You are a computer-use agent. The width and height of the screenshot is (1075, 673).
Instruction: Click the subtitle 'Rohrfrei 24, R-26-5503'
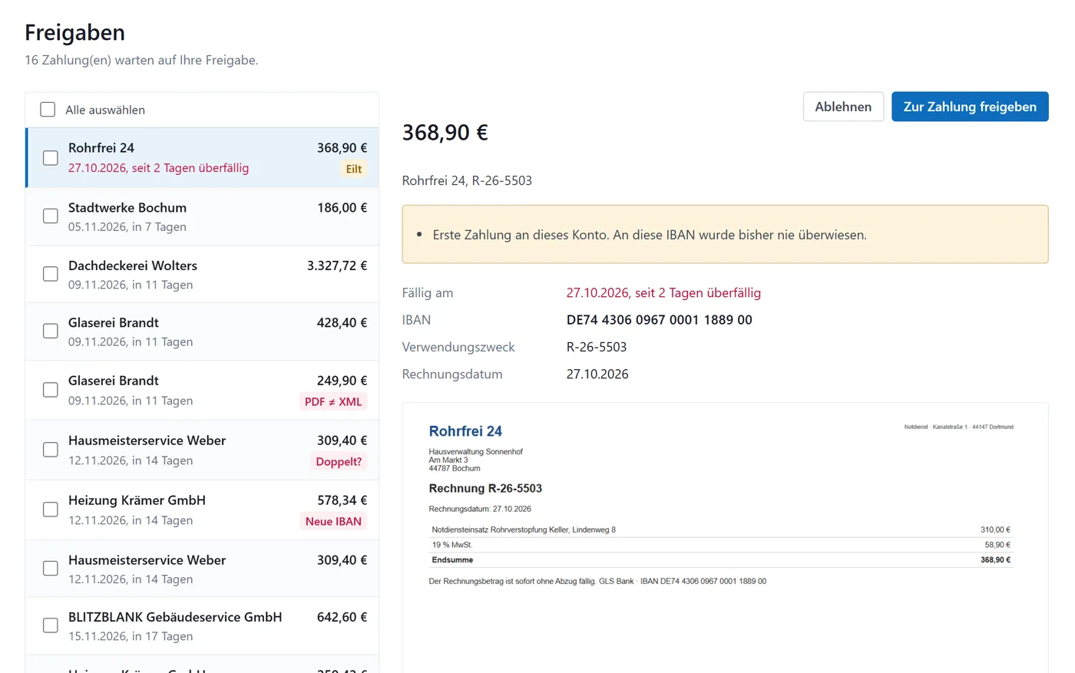coord(467,181)
